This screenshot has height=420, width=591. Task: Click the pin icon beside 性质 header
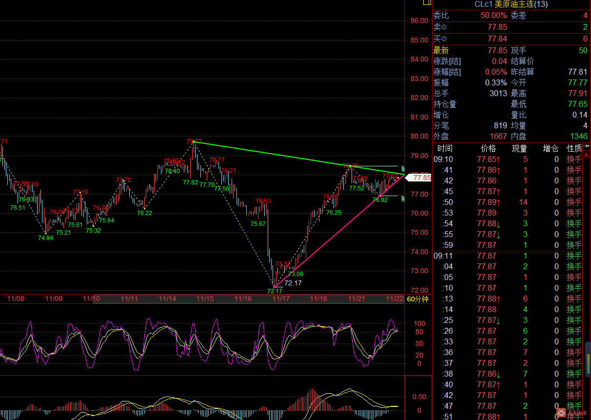[587, 146]
